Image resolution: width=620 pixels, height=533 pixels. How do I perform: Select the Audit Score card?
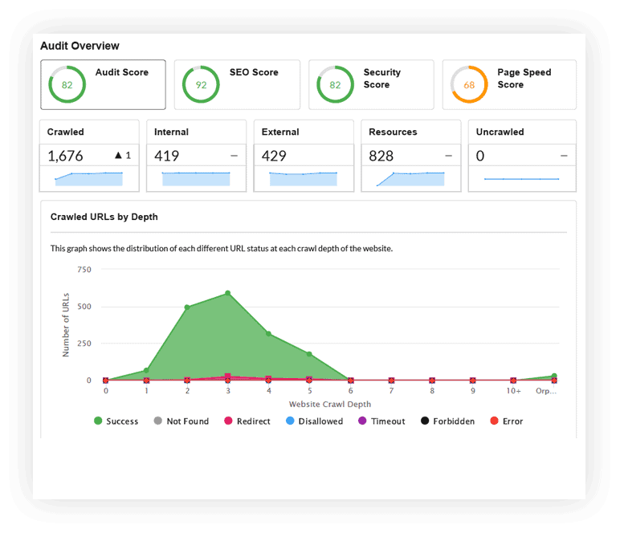click(103, 84)
